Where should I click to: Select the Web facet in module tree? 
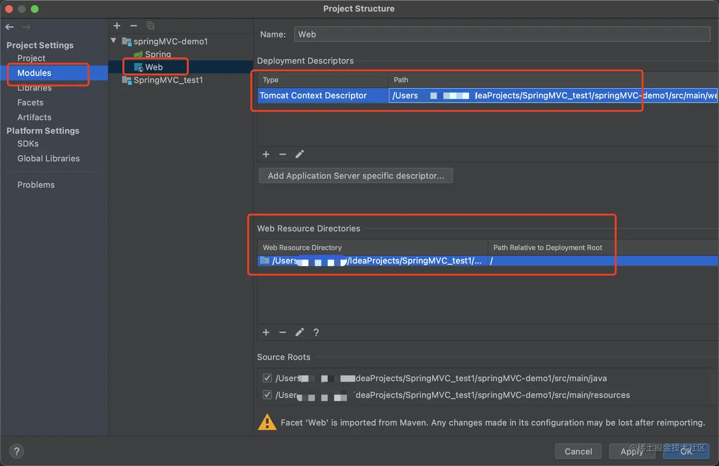click(x=154, y=67)
